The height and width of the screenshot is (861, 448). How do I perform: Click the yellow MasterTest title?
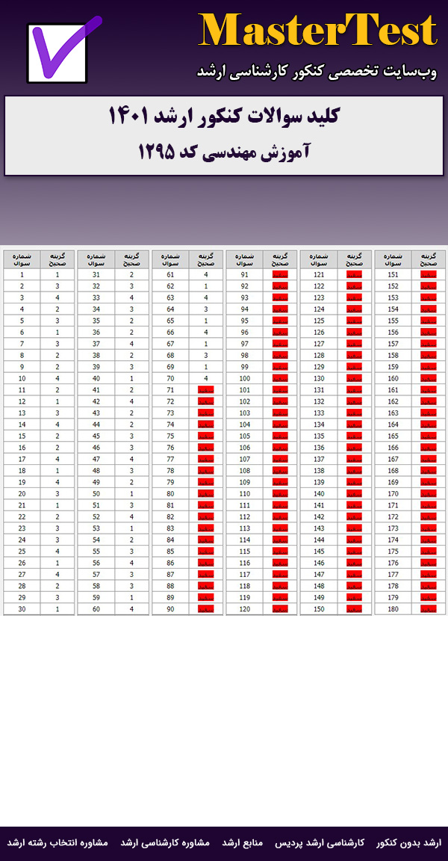pos(317,31)
